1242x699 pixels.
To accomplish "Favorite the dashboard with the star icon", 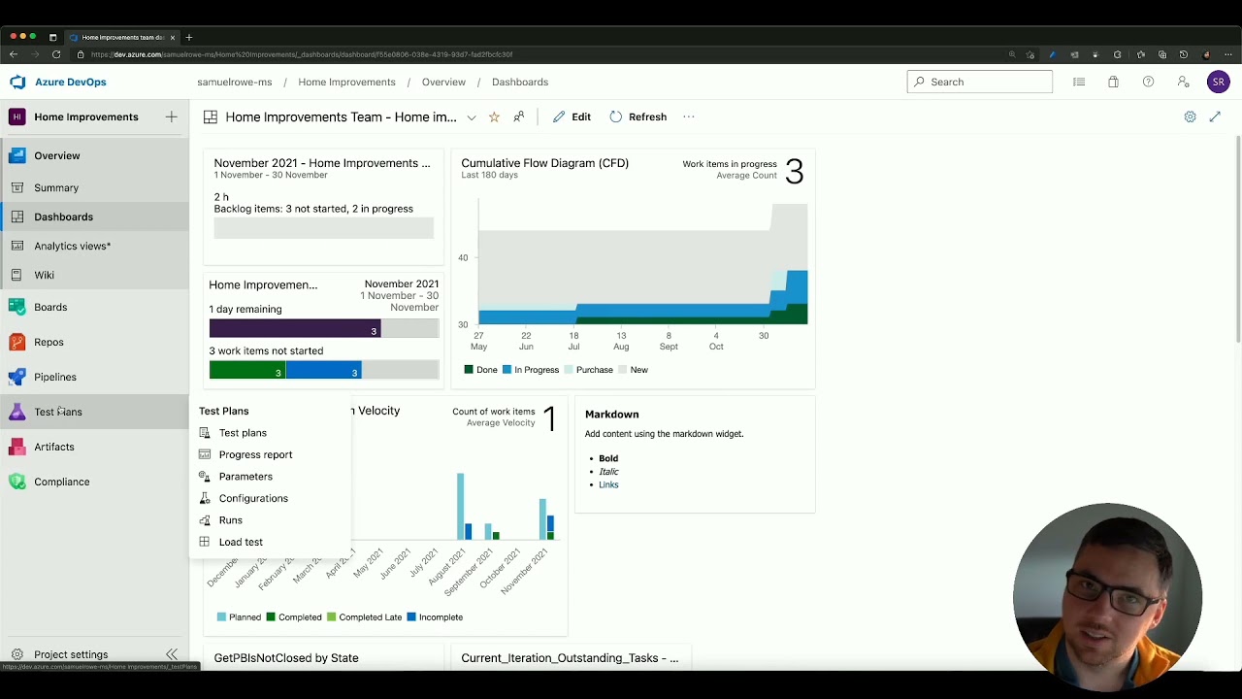I will coord(494,116).
